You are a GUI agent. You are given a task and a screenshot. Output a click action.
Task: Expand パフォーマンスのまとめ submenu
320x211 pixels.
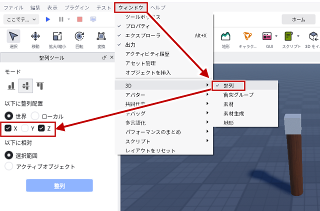click(164, 132)
